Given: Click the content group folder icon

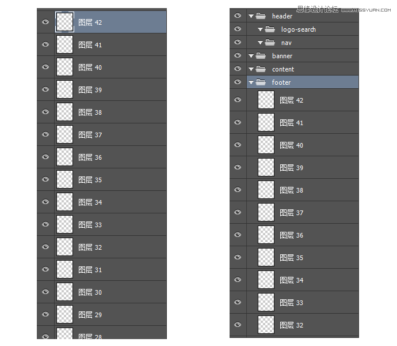Looking at the screenshot, I should [261, 69].
